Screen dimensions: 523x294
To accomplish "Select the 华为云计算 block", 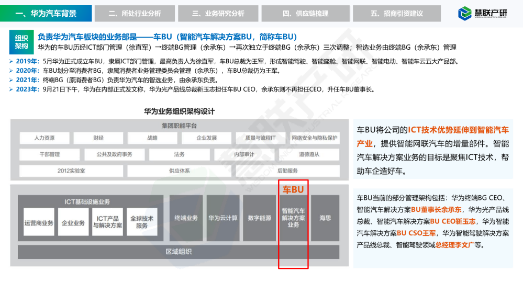I will point(223,218).
